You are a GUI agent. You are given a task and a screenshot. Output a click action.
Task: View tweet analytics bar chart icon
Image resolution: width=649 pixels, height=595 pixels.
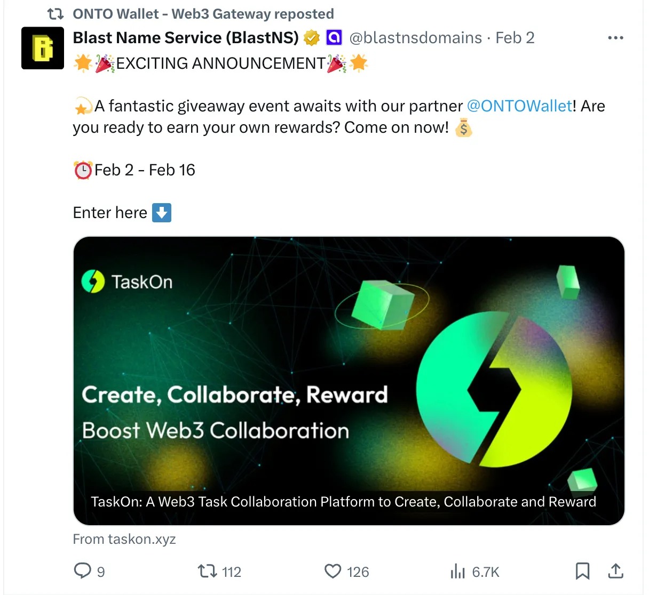pos(458,572)
